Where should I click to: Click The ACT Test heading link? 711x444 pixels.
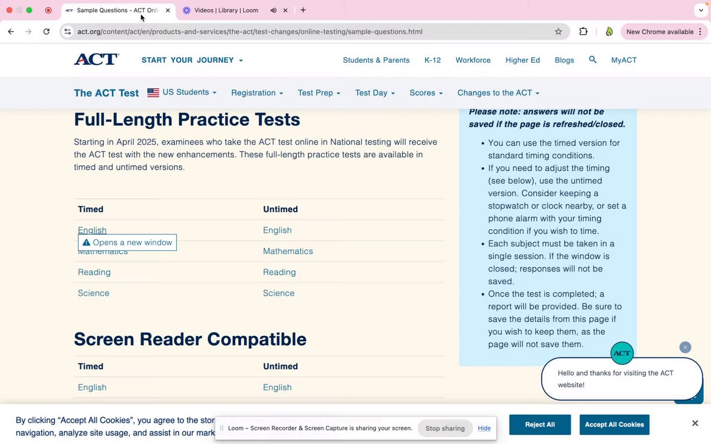click(x=106, y=93)
